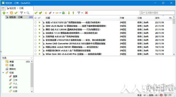Click category panel scrollbar up arrow

(x=32, y=61)
